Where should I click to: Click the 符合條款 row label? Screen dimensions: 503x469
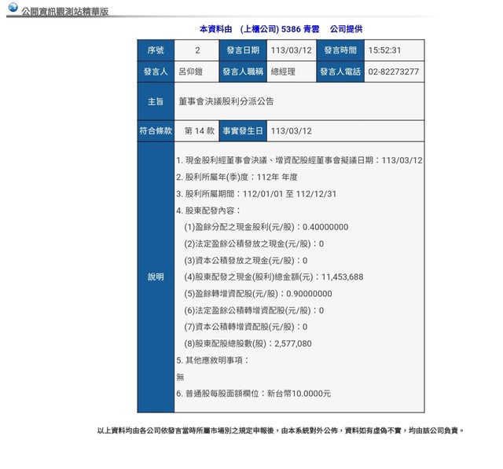coord(156,131)
